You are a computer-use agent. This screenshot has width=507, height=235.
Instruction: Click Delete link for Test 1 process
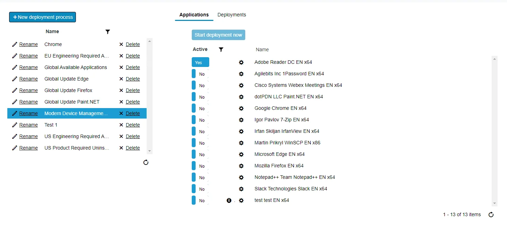133,125
